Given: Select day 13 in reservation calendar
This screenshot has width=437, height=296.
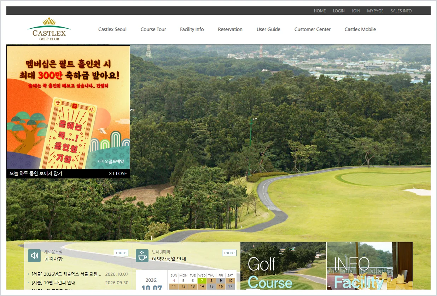Looking at the screenshot, I should [193, 286].
